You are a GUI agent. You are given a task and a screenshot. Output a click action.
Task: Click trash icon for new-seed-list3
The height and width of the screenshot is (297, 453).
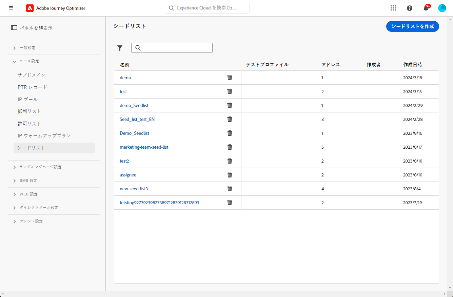click(x=230, y=189)
